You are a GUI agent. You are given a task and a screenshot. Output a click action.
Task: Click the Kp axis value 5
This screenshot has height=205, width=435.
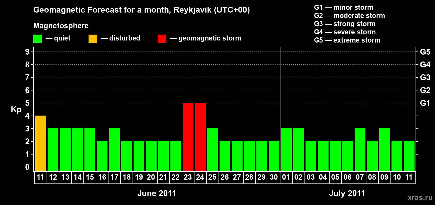(27, 103)
